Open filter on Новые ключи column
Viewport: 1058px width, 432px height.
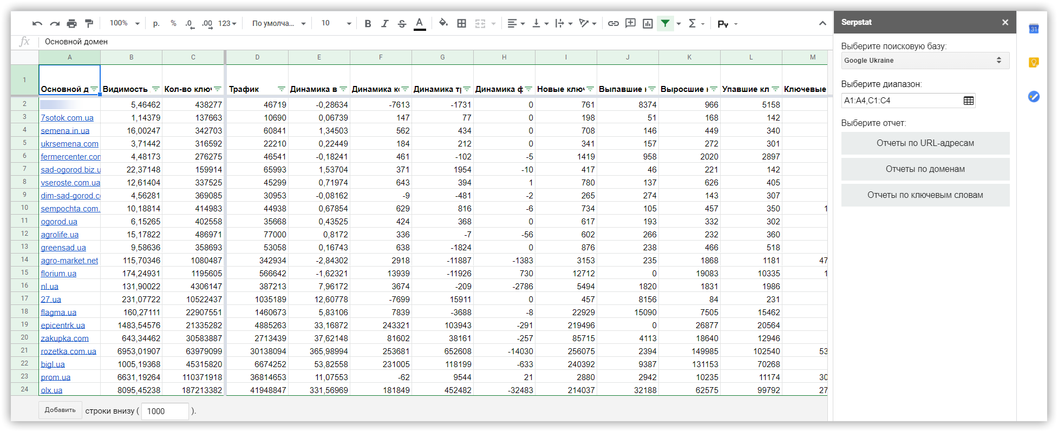point(590,89)
